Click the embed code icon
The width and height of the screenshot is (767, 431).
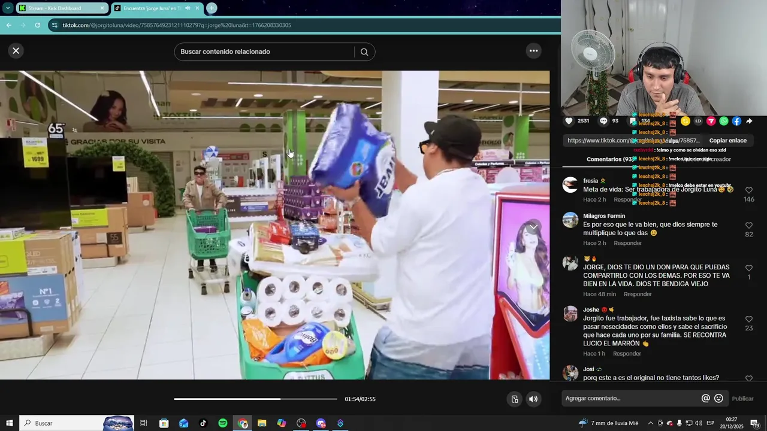pyautogui.click(x=698, y=121)
